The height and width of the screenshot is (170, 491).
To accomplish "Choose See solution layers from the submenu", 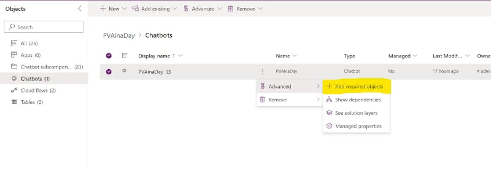I will coord(357,113).
